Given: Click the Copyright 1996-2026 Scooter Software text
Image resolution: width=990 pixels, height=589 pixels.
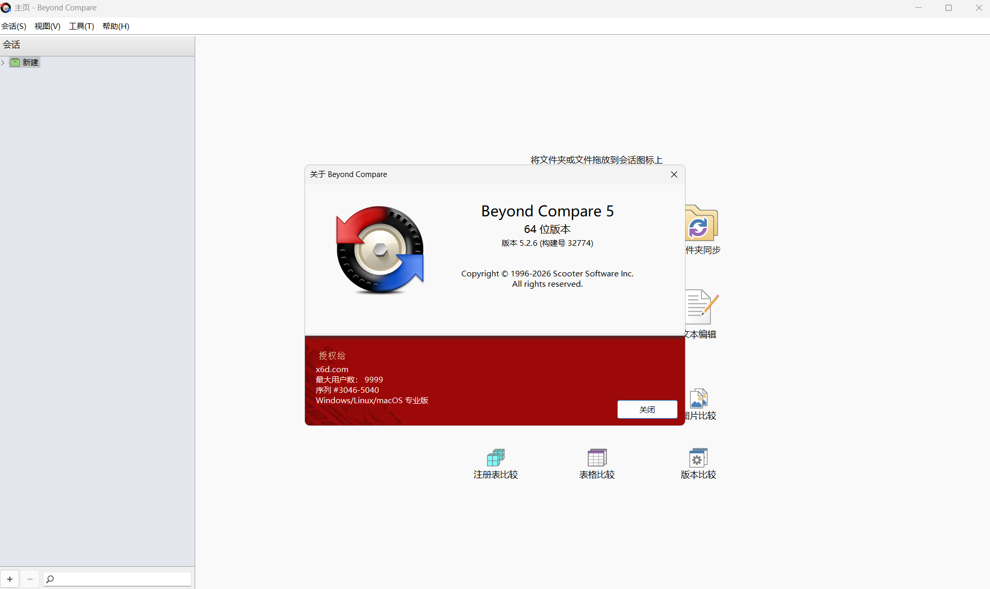Looking at the screenshot, I should [x=547, y=274].
